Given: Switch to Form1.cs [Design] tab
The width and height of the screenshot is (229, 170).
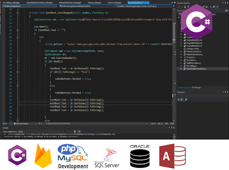Looking at the screenshot, I should pyautogui.click(x=115, y=3).
